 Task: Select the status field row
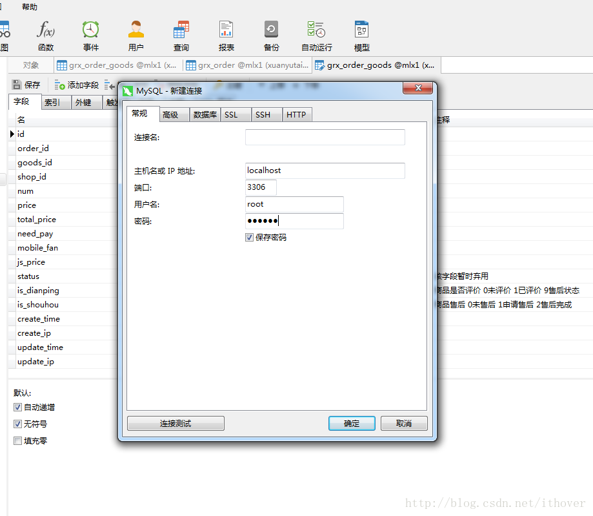coord(63,276)
